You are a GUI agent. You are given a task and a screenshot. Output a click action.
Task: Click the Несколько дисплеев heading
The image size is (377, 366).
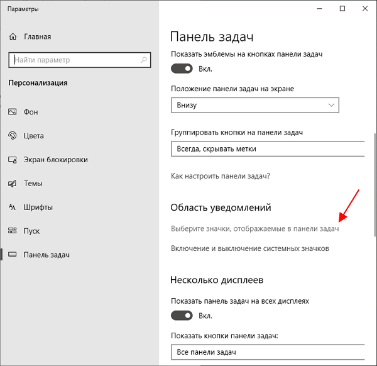click(x=217, y=280)
